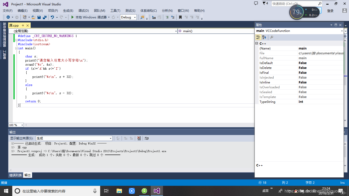Open the 工具(T) menu
The width and height of the screenshot is (349, 196).
(115, 11)
